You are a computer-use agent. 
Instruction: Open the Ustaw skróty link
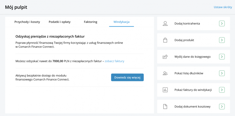pyautogui.click(x=223, y=7)
